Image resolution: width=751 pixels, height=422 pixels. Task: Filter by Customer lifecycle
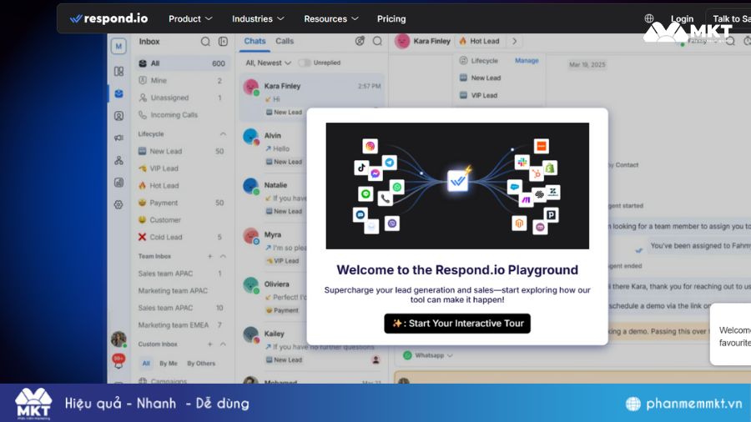coord(182,220)
